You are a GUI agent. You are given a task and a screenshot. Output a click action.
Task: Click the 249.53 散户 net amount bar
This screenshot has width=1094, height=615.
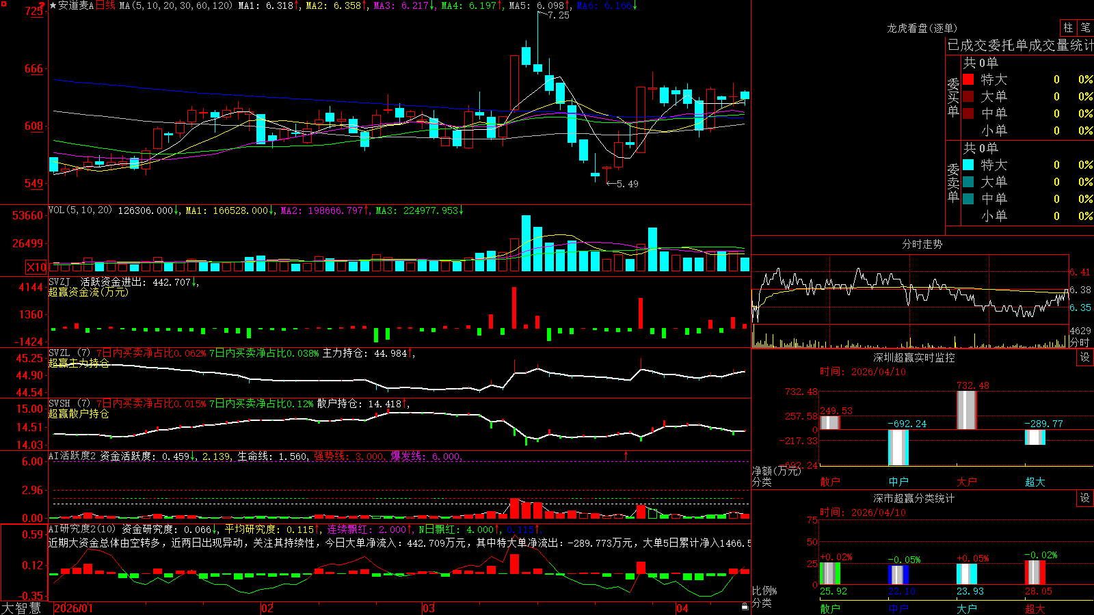click(x=829, y=422)
